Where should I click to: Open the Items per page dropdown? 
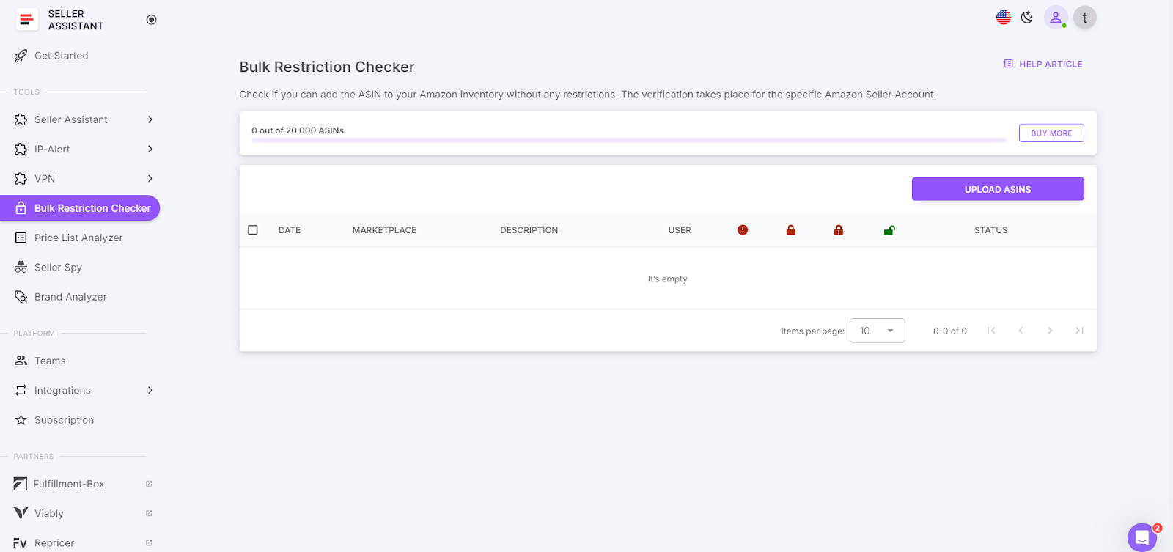pyautogui.click(x=877, y=331)
